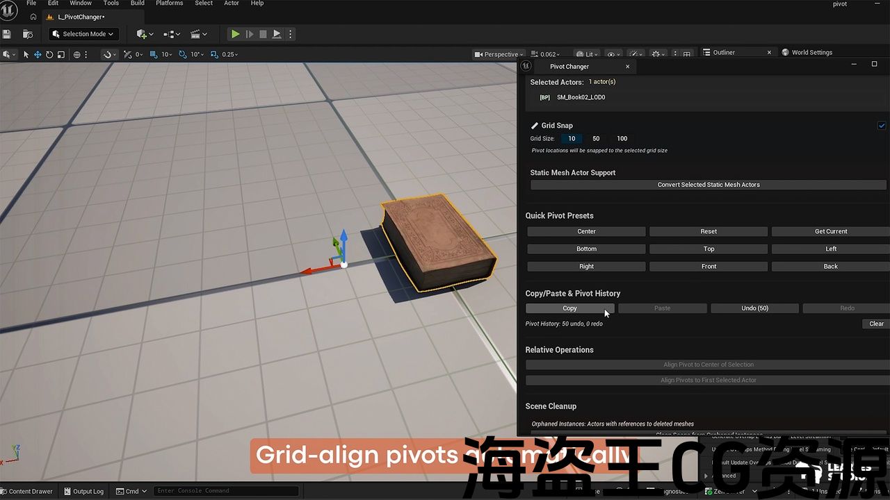Click Convert Selected Static Mesh Actors button
The height and width of the screenshot is (500, 890).
click(x=708, y=185)
